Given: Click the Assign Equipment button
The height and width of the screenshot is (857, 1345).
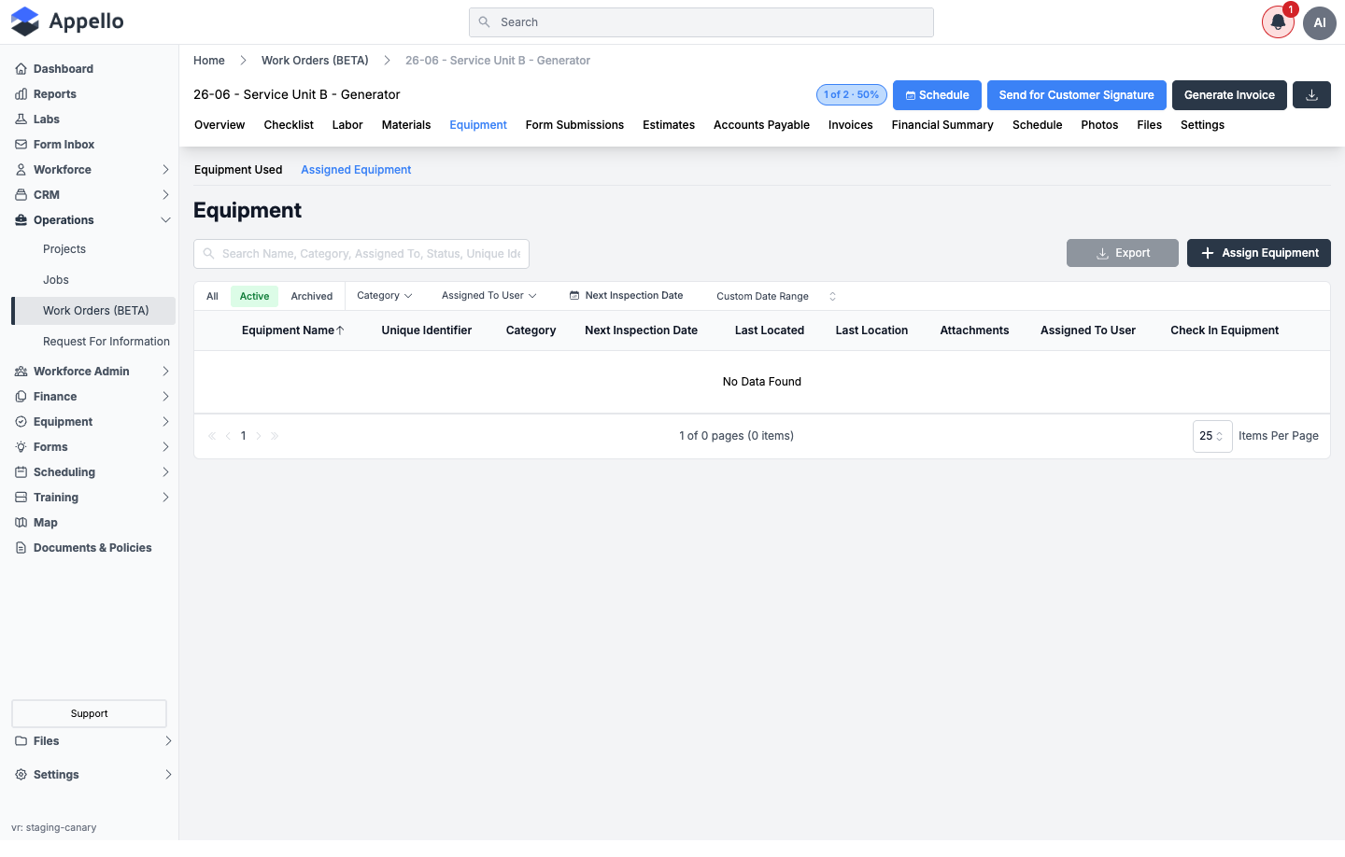Looking at the screenshot, I should 1259,253.
